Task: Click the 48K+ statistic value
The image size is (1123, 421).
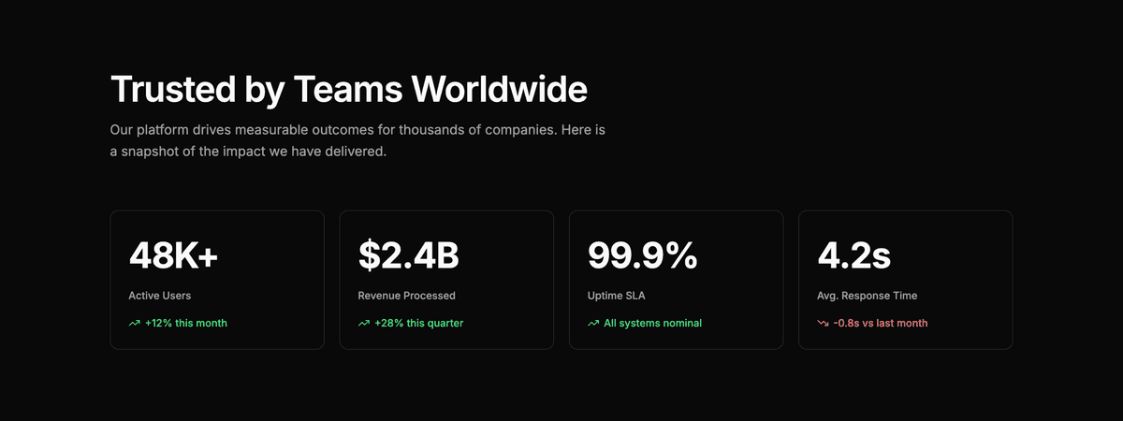Action: point(173,255)
